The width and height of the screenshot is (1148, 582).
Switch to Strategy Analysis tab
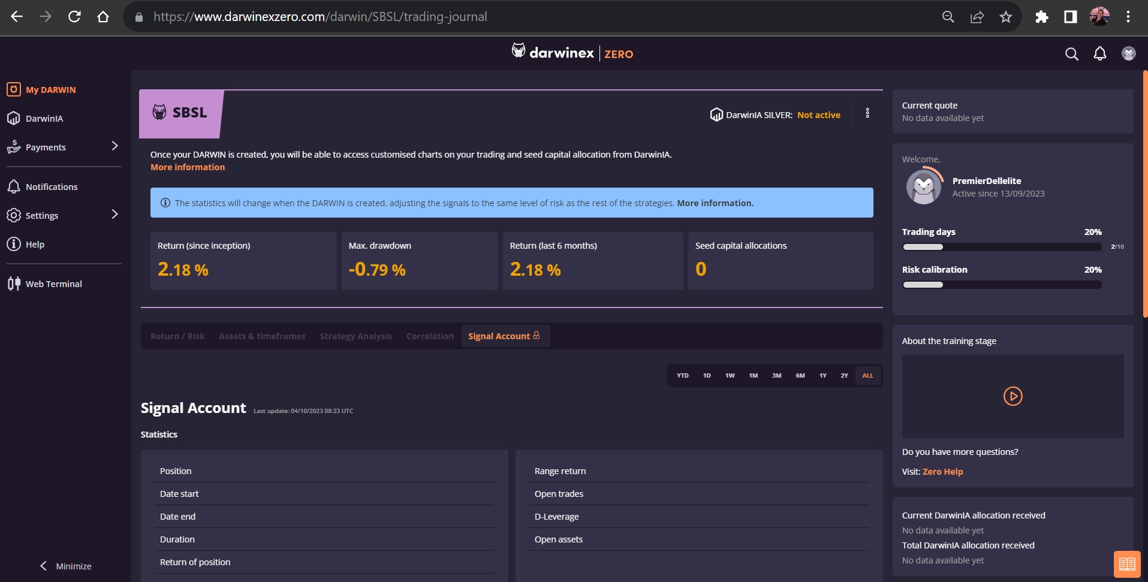[355, 336]
